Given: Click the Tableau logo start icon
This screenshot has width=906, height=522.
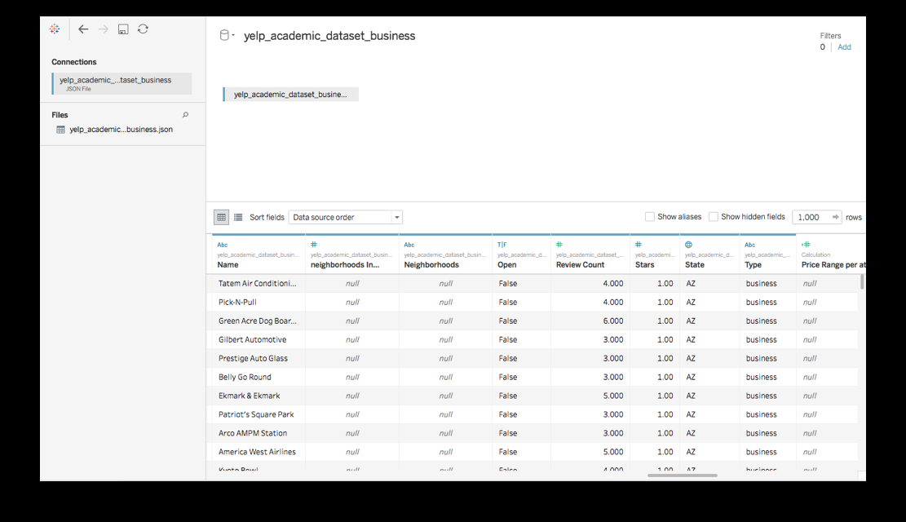Looking at the screenshot, I should (x=55, y=29).
